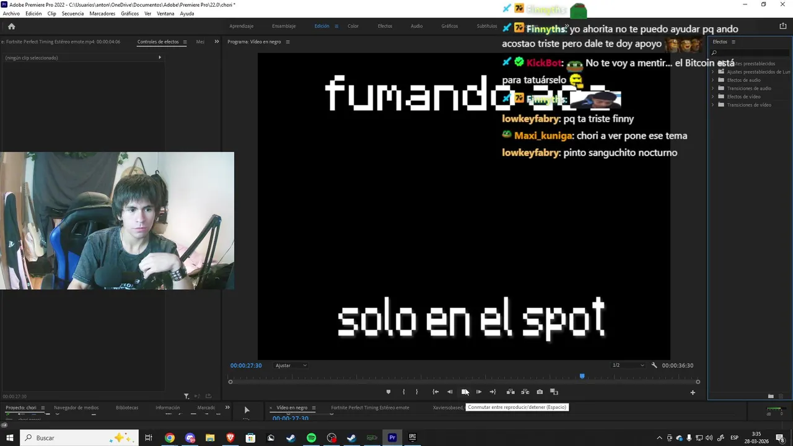Open the Ajustar zoom level dropdown
The height and width of the screenshot is (446, 793).
291,365
